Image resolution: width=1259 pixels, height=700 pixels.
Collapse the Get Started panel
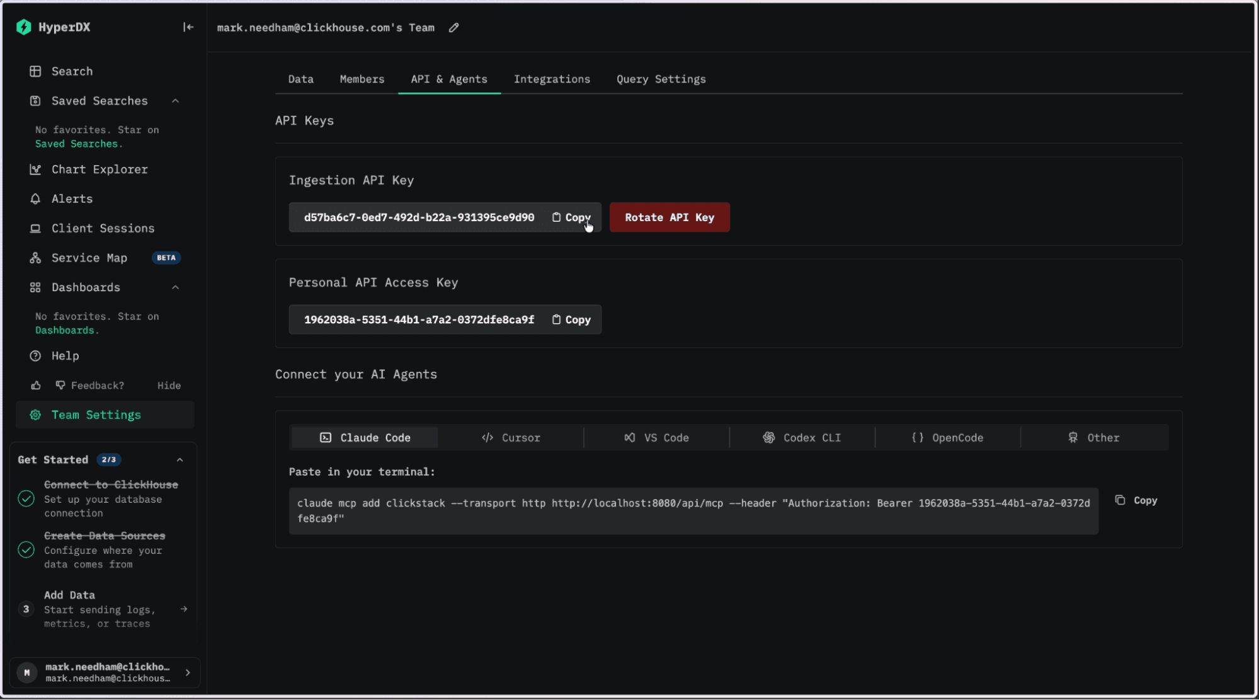tap(180, 460)
